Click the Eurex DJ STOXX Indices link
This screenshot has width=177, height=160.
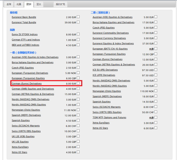point(24,34)
